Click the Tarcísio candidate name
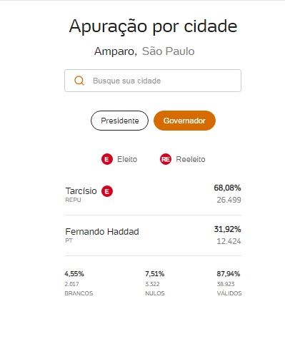The image size is (285, 361). (x=81, y=191)
